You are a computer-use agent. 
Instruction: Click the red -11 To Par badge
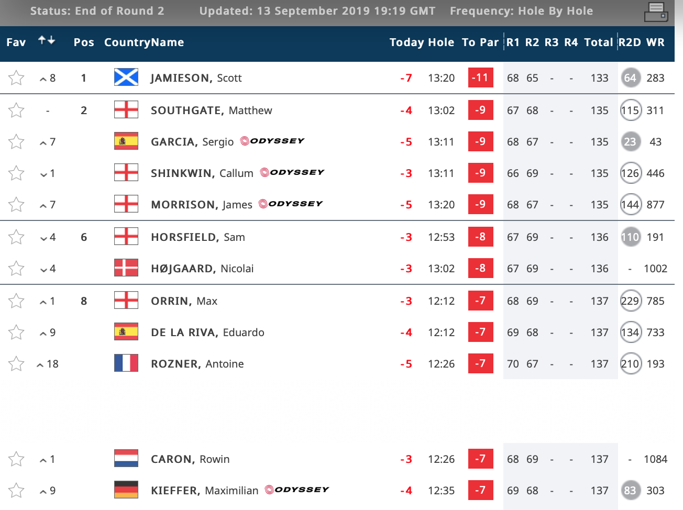(480, 78)
